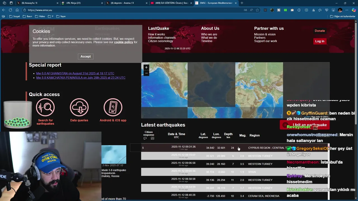
Task: Open the Yayın bookmarks folder
Action: click(61, 16)
